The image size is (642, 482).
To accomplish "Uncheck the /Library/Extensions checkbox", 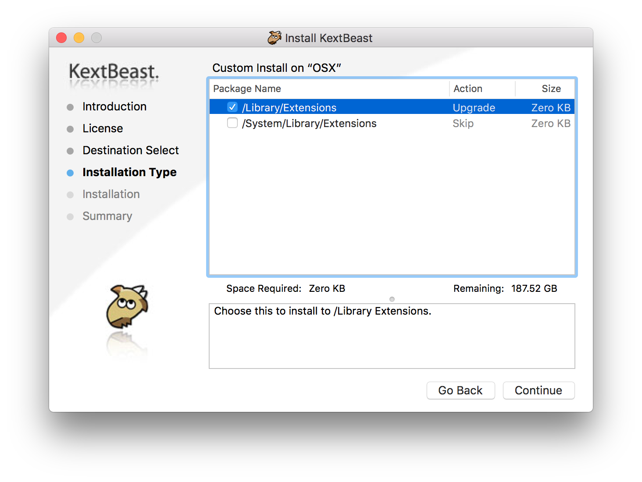I will click(x=232, y=107).
